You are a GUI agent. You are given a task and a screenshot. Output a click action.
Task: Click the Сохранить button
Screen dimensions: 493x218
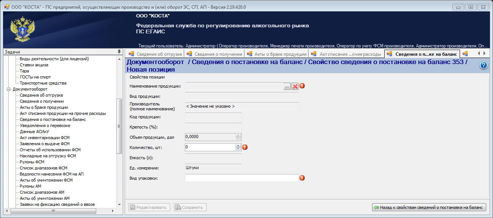click(190, 207)
